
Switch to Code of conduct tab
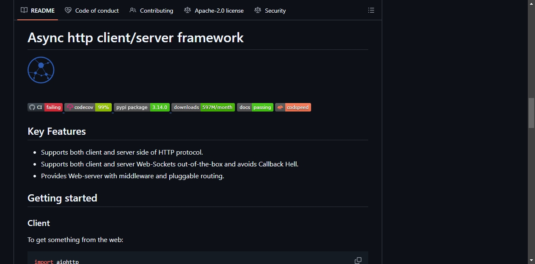(x=92, y=11)
